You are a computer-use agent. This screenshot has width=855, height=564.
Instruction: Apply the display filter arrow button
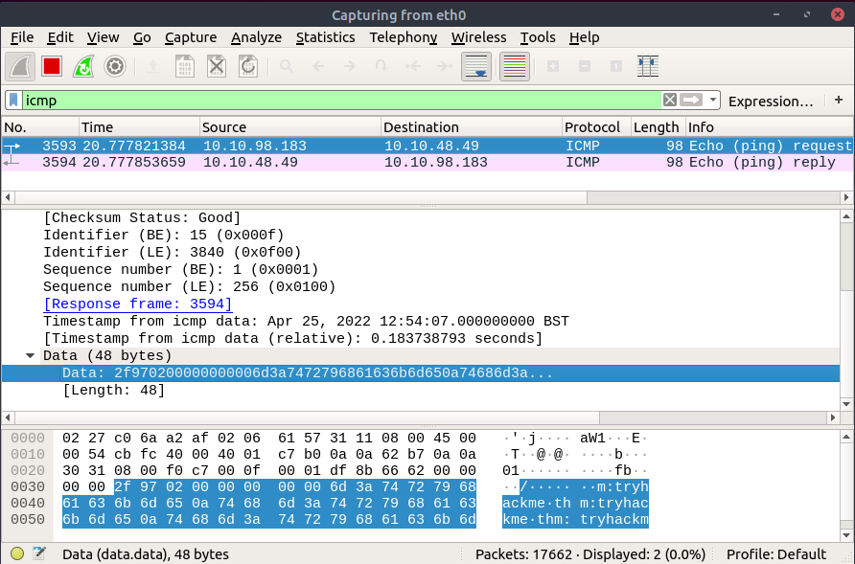coord(691,101)
